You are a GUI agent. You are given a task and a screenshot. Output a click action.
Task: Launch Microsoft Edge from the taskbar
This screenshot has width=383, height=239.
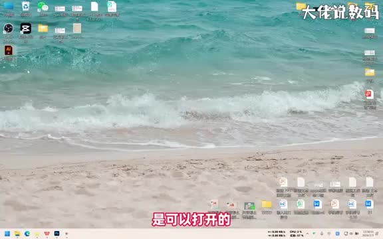[x=27, y=234]
